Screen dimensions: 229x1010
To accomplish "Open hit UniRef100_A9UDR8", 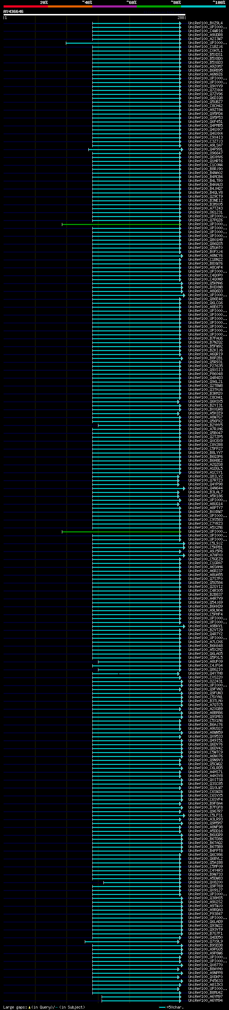I will click(205, 35).
